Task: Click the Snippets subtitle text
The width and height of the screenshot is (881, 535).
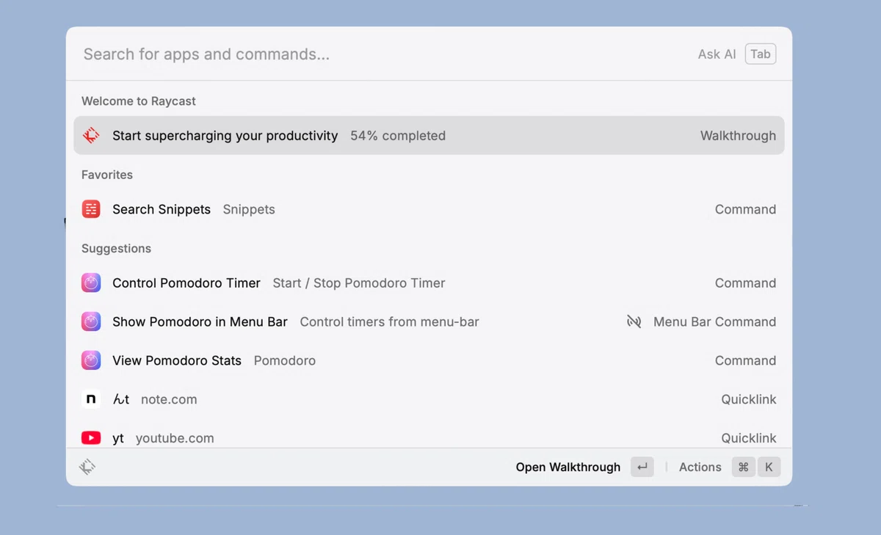Action: tap(249, 209)
